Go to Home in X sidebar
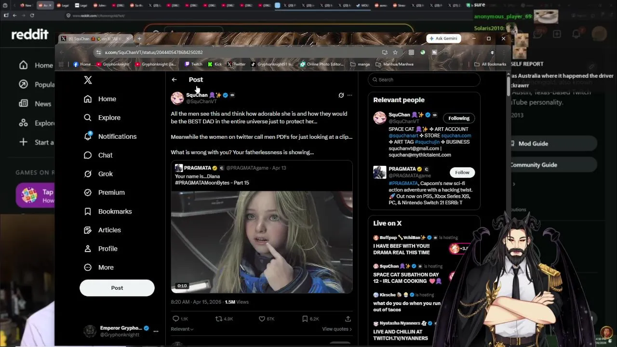This screenshot has width=617, height=347. 100,99
